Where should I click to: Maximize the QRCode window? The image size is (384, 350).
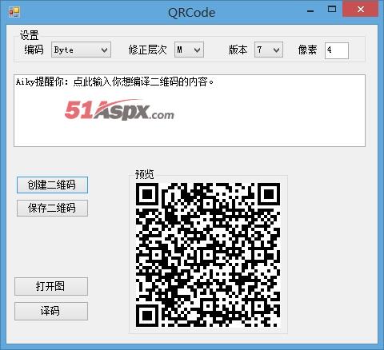click(332, 10)
